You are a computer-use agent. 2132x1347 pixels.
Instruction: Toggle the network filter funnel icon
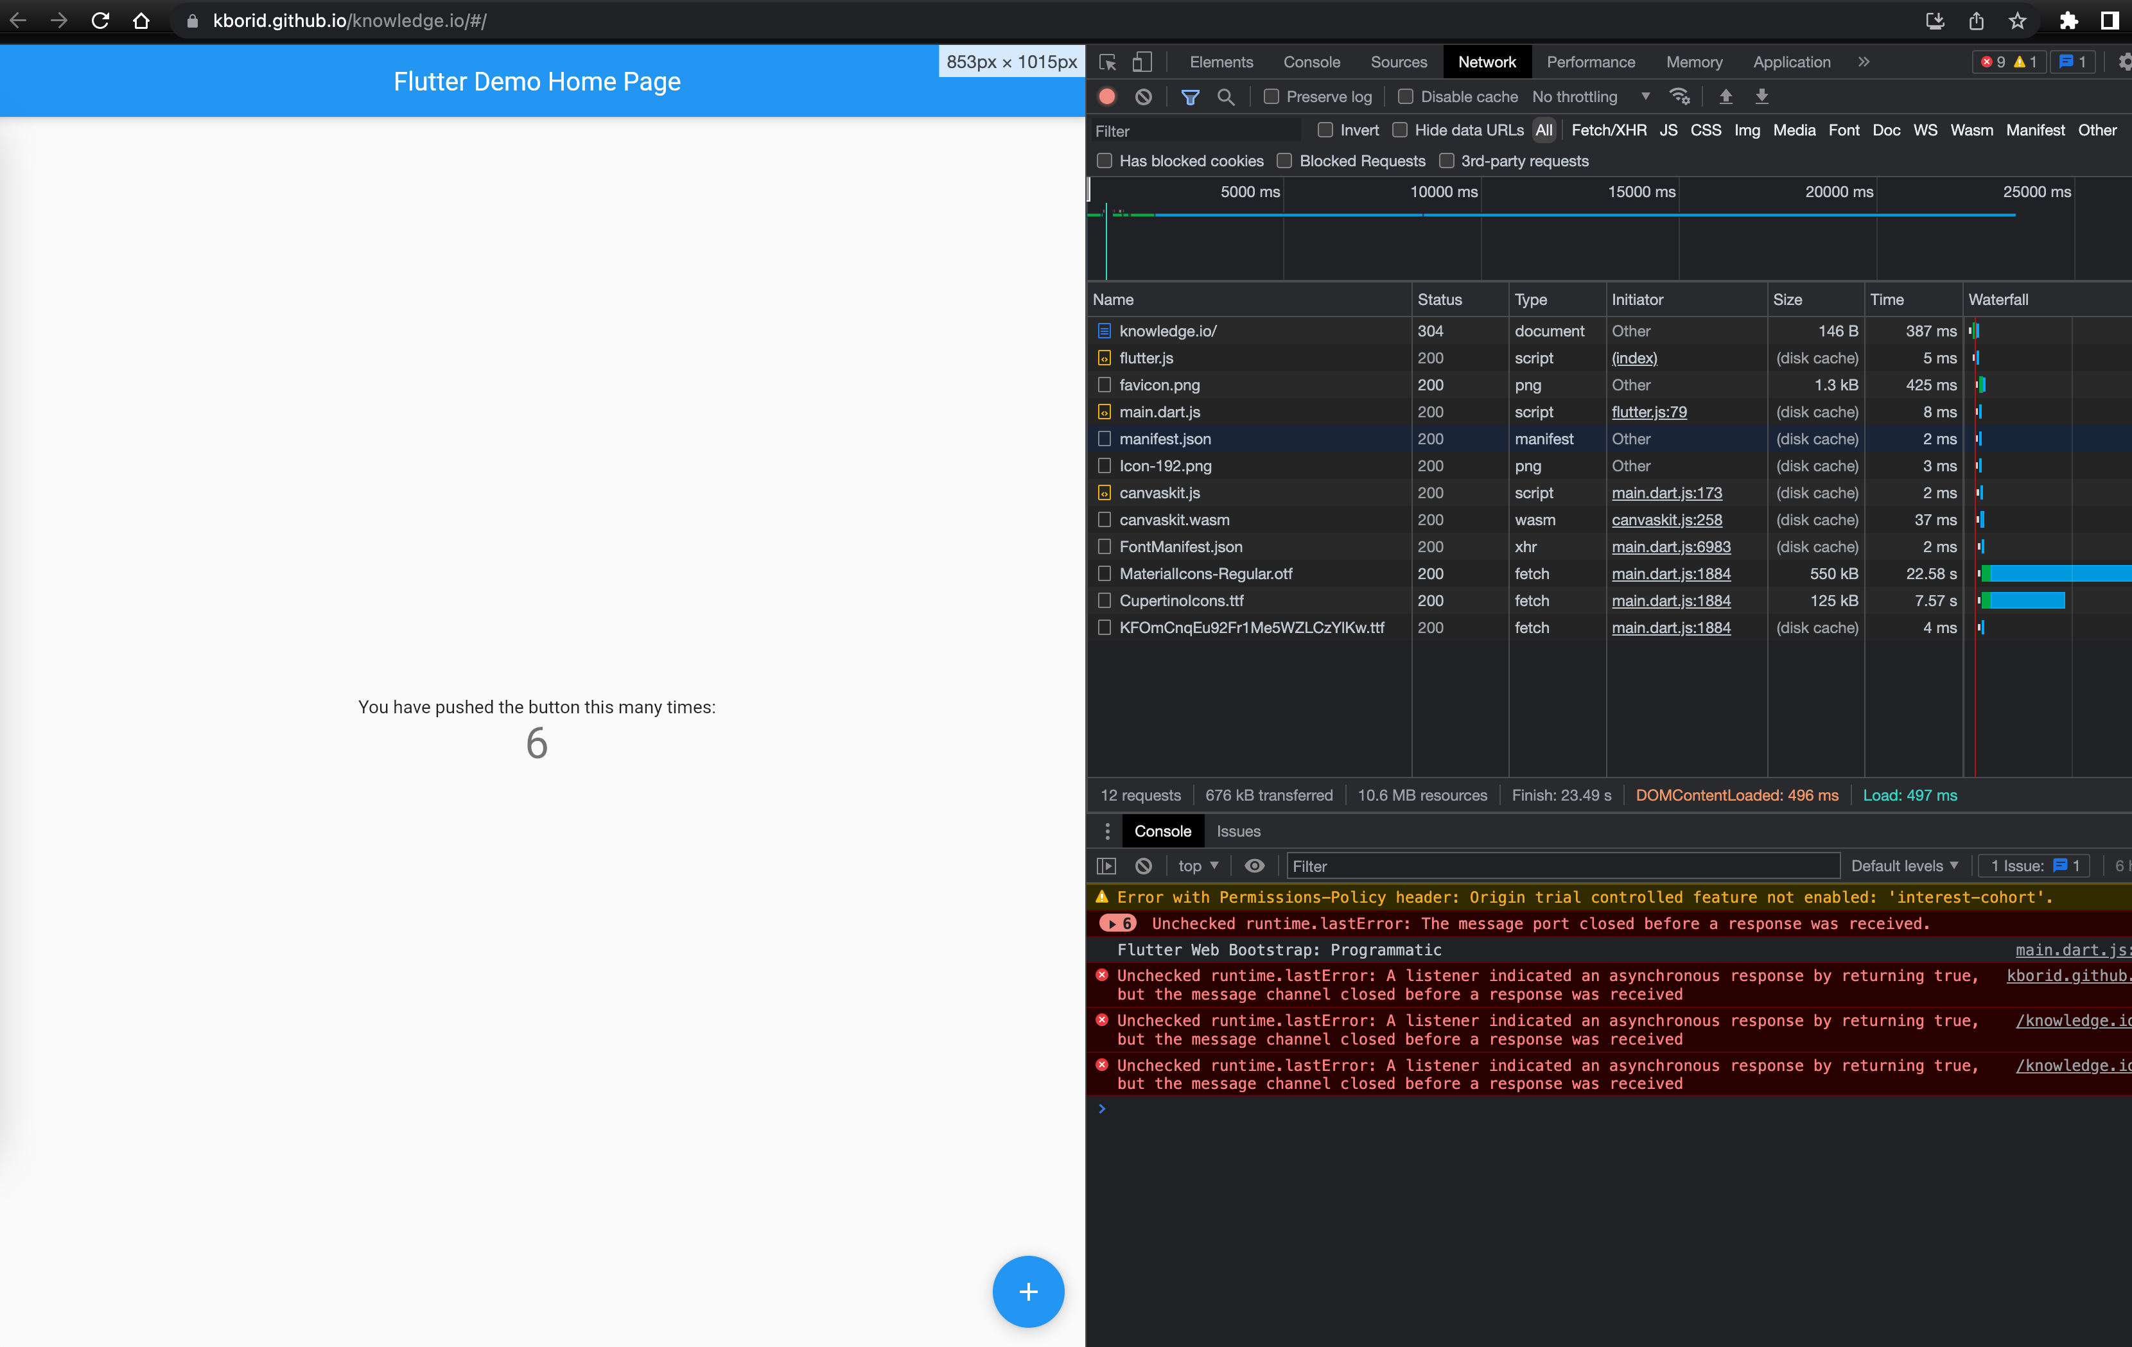pyautogui.click(x=1190, y=96)
